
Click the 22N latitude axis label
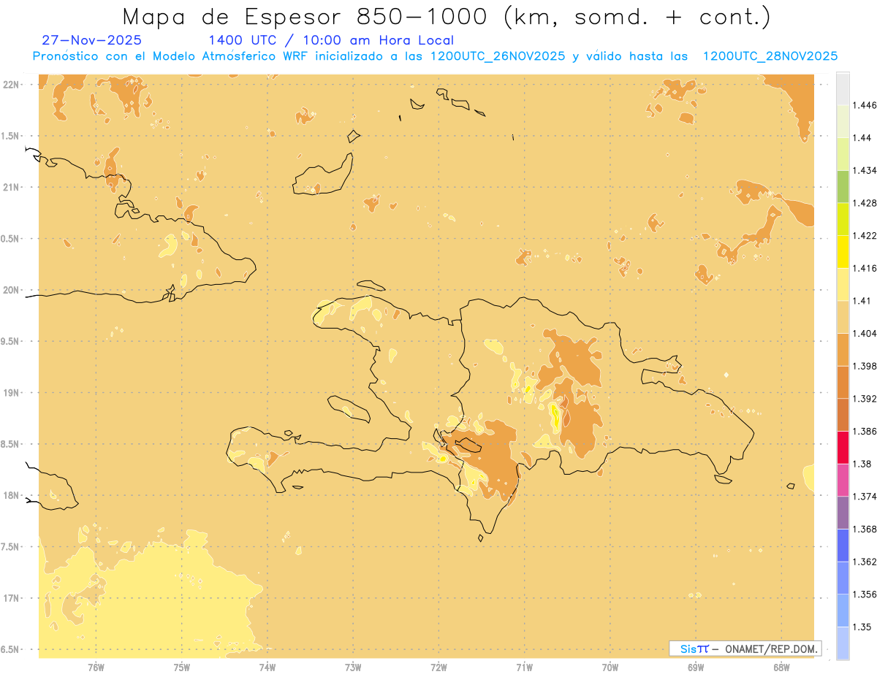coord(12,85)
